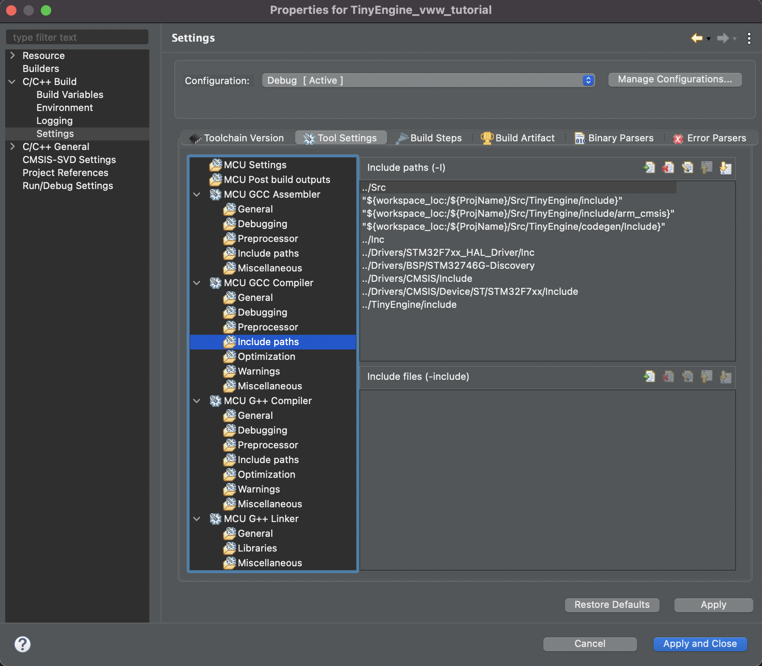Open the view menu with three dots

pyautogui.click(x=749, y=38)
